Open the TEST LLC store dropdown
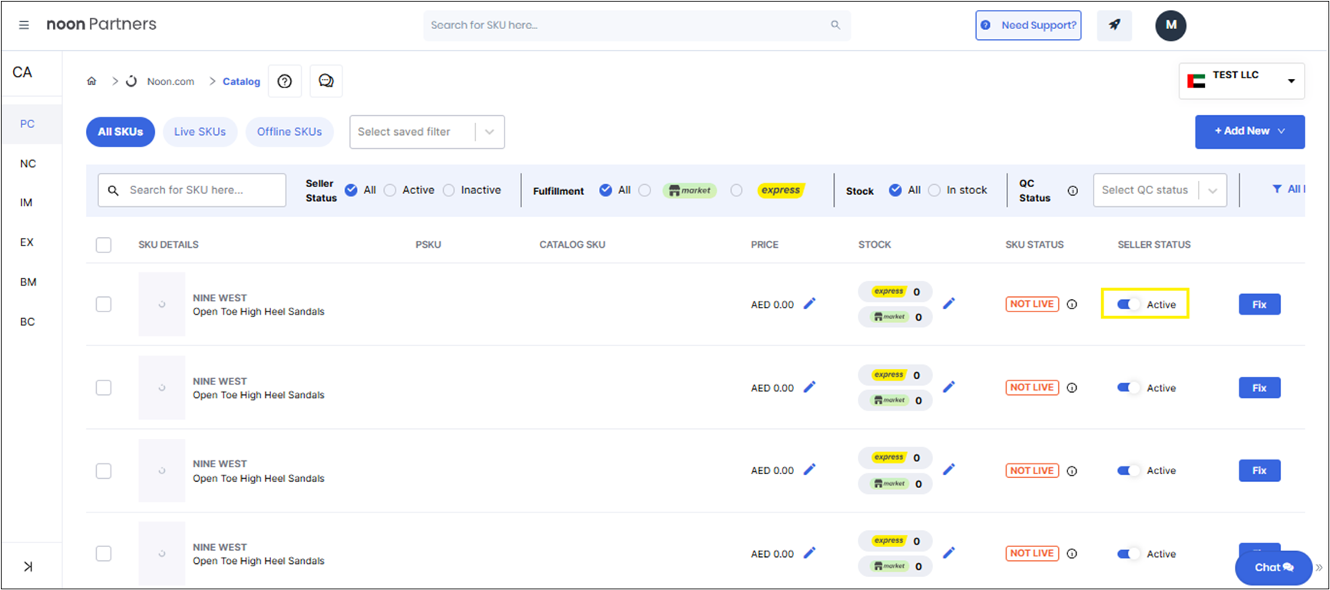 point(1241,81)
